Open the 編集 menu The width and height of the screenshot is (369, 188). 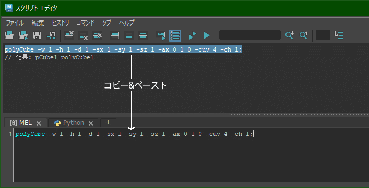(38, 23)
